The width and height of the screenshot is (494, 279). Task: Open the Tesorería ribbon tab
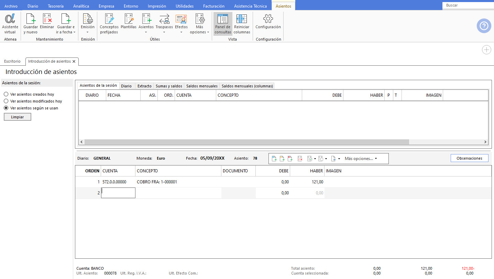55,6
